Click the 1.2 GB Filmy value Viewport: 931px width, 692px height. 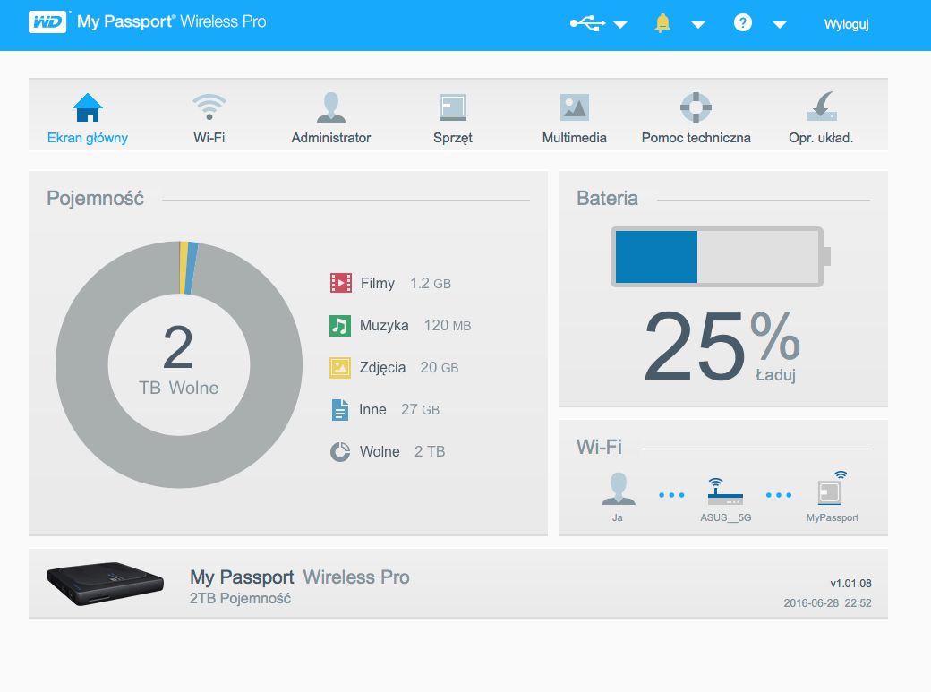[431, 283]
